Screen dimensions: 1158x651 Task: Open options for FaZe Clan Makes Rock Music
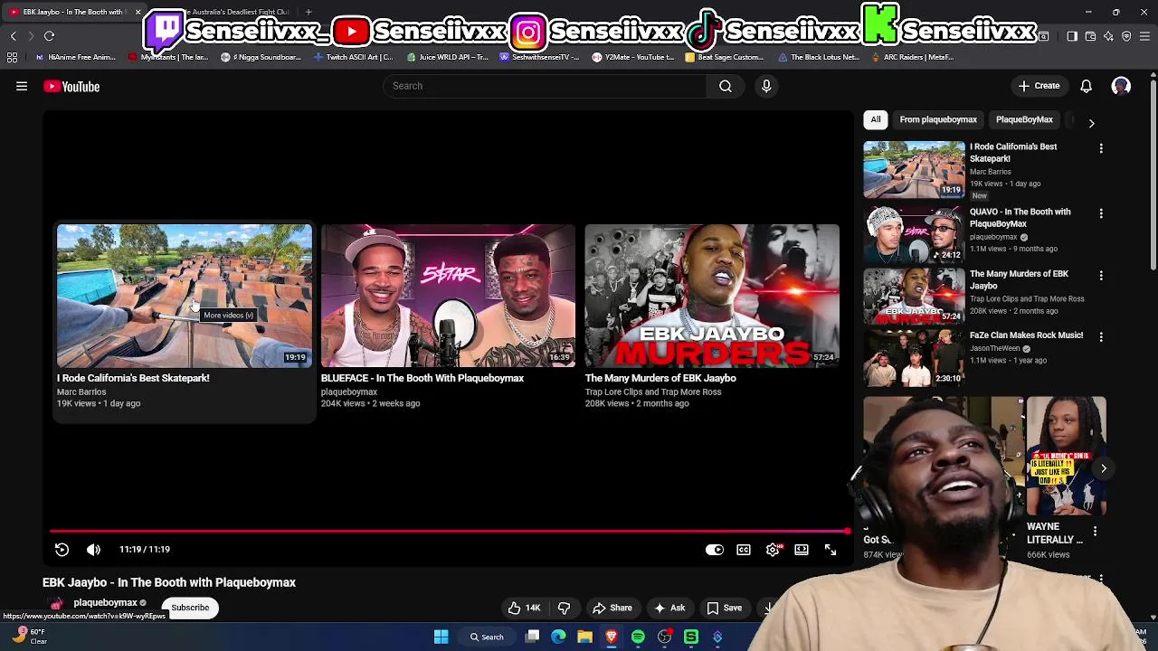1101,336
